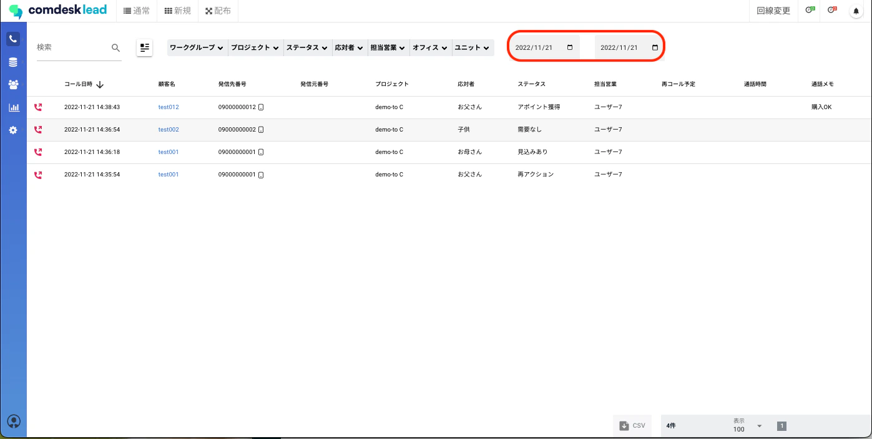The image size is (872, 439).
Task: Click the 回線変更 button
Action: 773,11
